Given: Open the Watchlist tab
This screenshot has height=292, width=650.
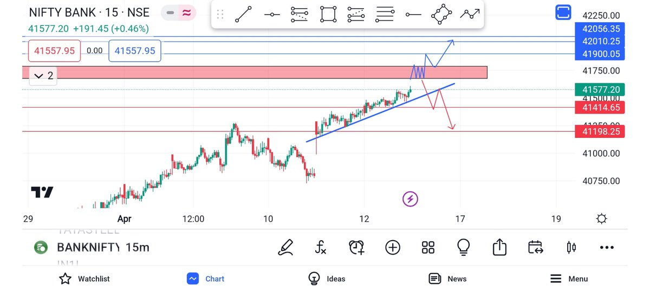Looking at the screenshot, I should pyautogui.click(x=84, y=279).
